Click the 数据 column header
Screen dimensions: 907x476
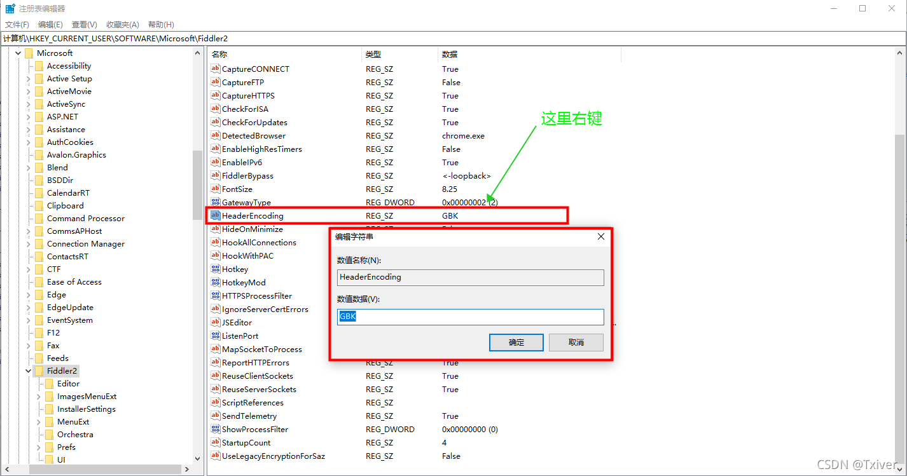[x=529, y=55]
